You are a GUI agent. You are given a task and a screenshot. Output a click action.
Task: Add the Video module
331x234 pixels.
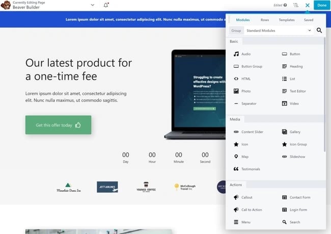290,103
